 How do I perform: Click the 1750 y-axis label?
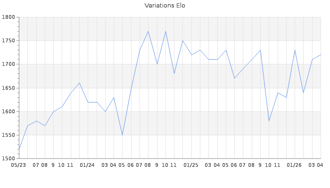pyautogui.click(x=8, y=41)
